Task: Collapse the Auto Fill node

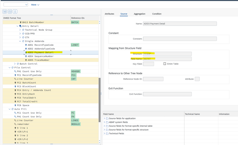Action: (10, 109)
